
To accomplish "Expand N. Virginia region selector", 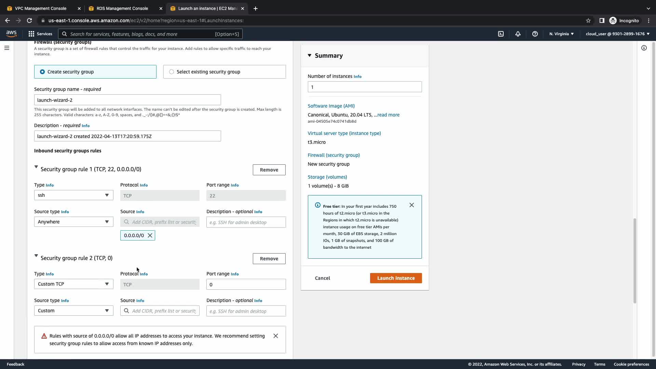I will pos(561,34).
